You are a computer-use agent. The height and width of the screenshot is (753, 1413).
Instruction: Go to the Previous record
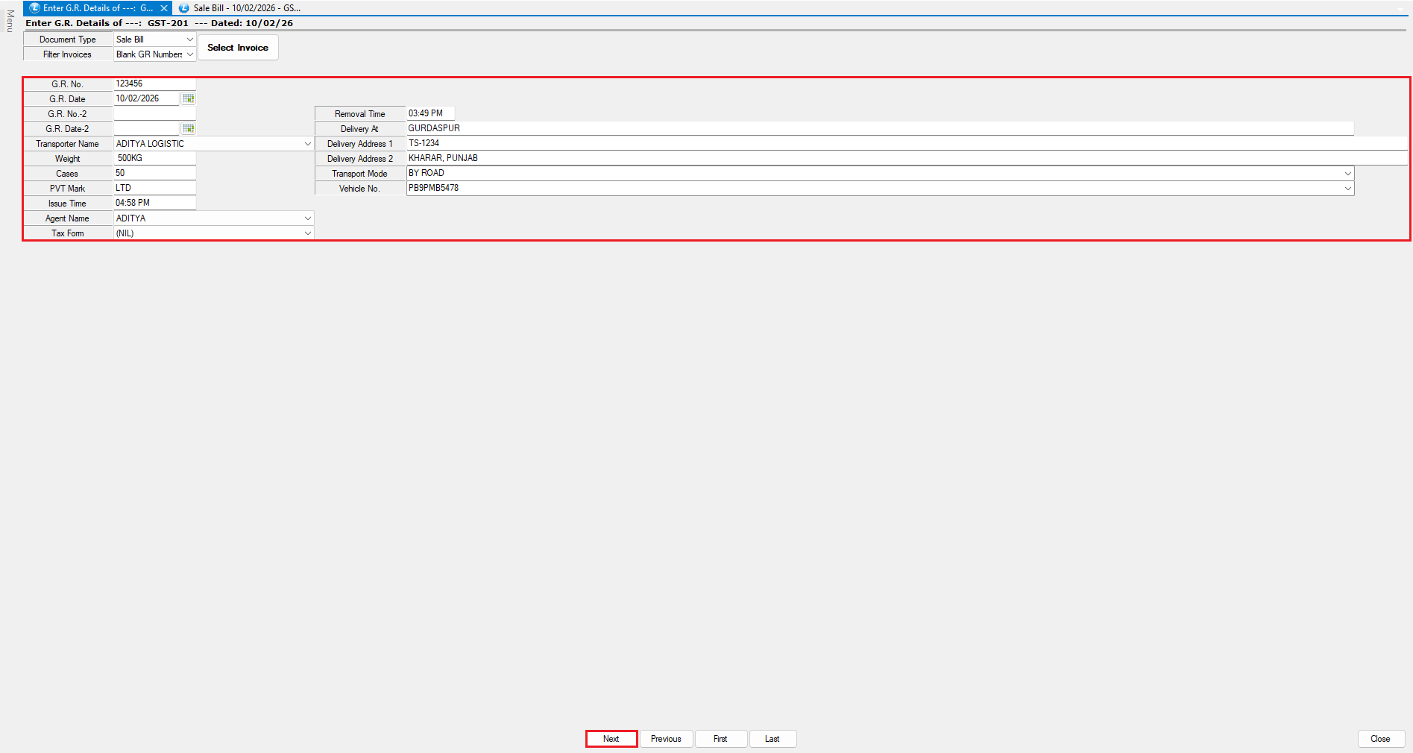[x=666, y=739]
